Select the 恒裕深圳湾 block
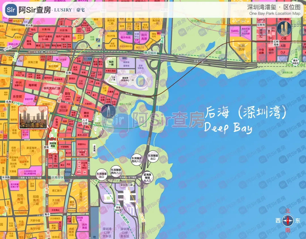306x239 pixels. point(64,109)
